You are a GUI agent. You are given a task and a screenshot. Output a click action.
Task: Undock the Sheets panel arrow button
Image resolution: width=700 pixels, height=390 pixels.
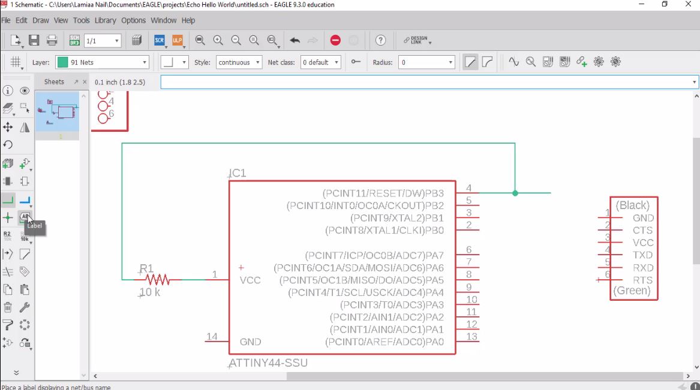[76, 82]
